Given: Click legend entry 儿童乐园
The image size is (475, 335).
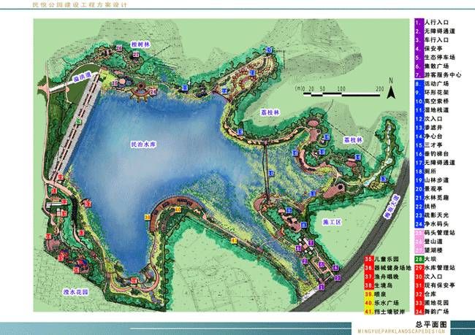Looking at the screenshot, I should 382,259.
